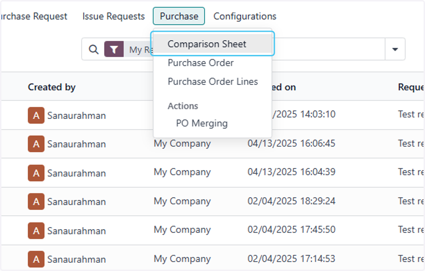
Task: Click Sanaurahman in the 16:06:45 row
Action: point(76,144)
